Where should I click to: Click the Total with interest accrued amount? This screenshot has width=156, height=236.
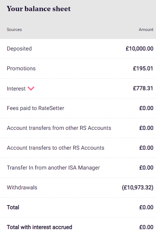146,227
